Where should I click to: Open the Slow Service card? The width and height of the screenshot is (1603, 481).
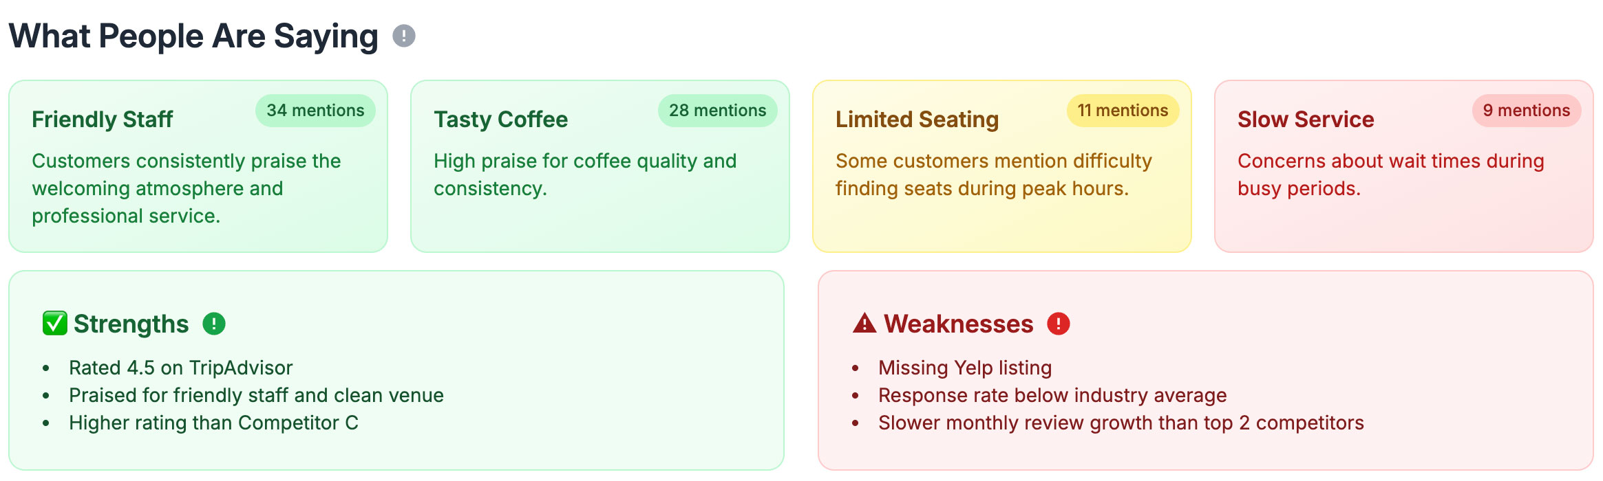(1404, 166)
